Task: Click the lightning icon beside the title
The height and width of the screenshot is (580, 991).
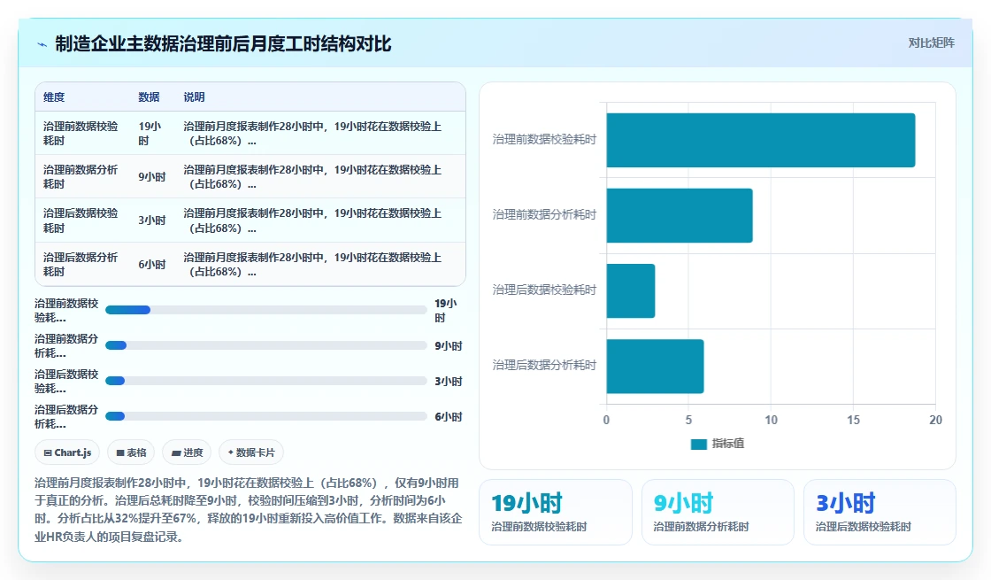Action: click(42, 44)
